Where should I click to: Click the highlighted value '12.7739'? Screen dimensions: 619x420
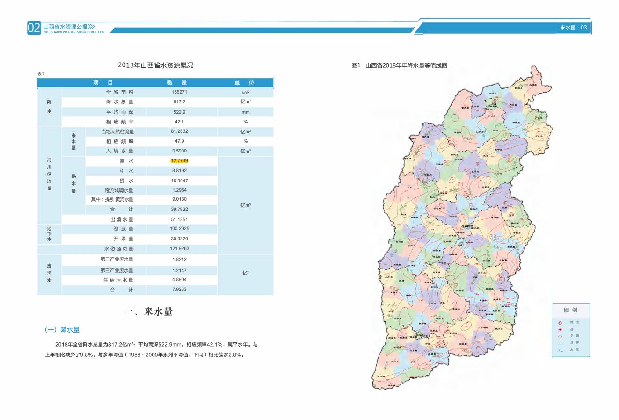point(179,160)
